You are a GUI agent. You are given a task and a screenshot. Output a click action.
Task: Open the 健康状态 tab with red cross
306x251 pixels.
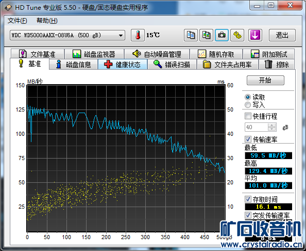coord(123,65)
